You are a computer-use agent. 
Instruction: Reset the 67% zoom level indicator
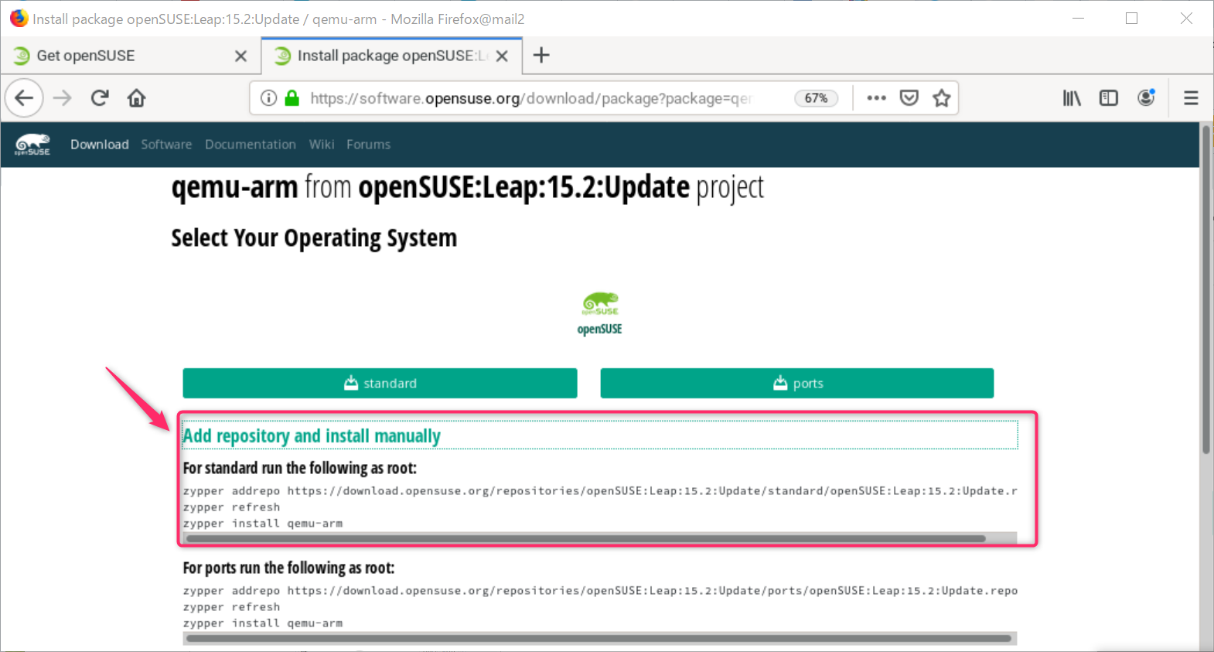pos(816,98)
